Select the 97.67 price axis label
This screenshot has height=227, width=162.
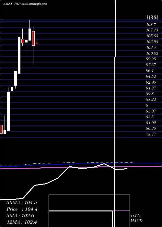point(151,65)
